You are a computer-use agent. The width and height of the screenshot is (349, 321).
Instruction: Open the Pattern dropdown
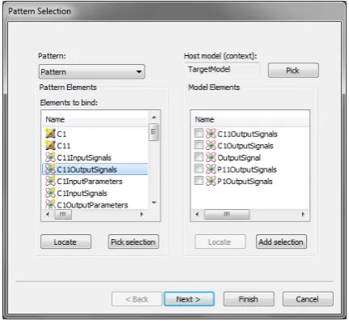pos(92,71)
